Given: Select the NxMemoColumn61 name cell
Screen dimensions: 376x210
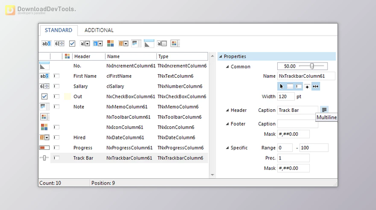Looking at the screenshot, I should coord(127,107).
